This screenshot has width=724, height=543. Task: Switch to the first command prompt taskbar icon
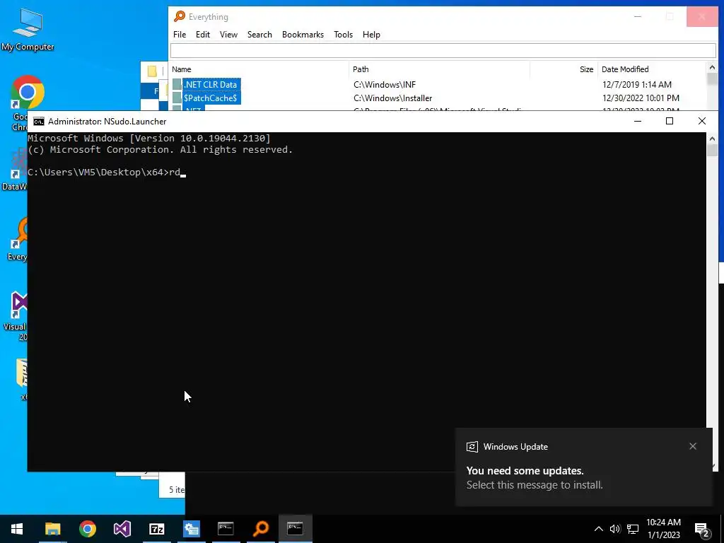226,529
